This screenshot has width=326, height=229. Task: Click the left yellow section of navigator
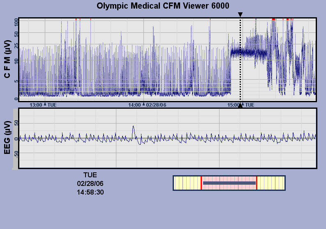pyautogui.click(x=187, y=183)
